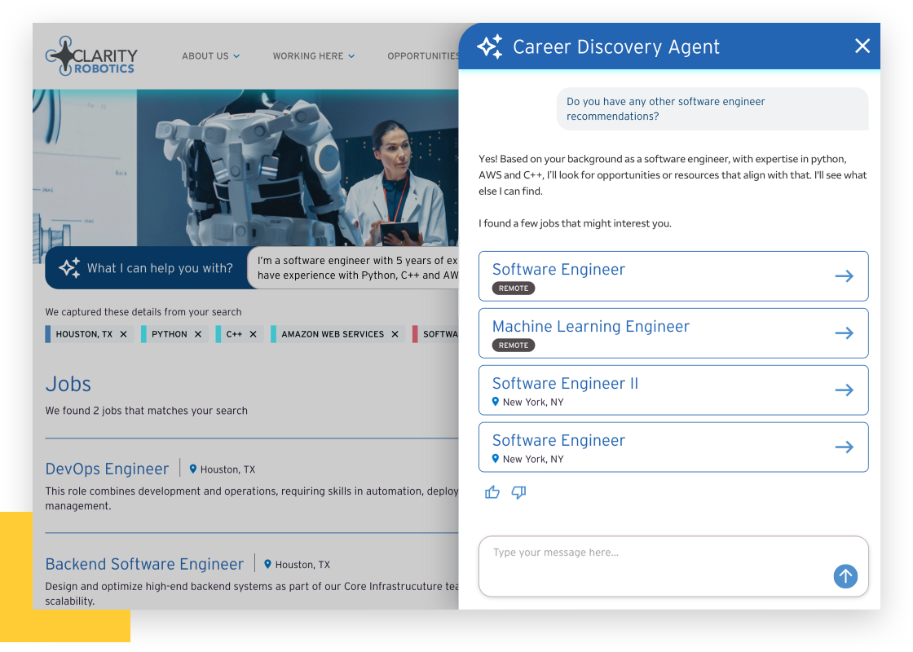Click the REMOTE badge under Machine Learning Engineer
Screen dimensions: 913x652
[514, 346]
